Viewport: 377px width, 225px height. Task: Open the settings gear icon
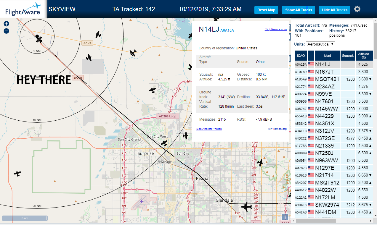coord(357,9)
